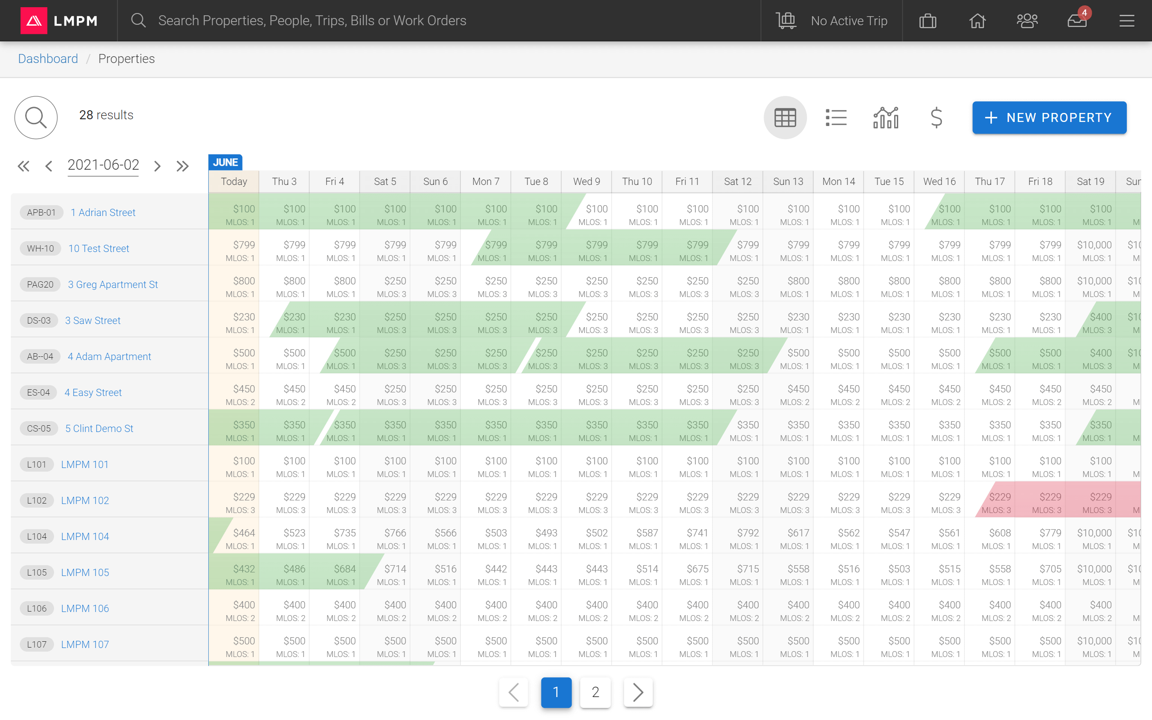Open LMPM 105 property
Screen dimensions: 1152x720
(x=85, y=572)
